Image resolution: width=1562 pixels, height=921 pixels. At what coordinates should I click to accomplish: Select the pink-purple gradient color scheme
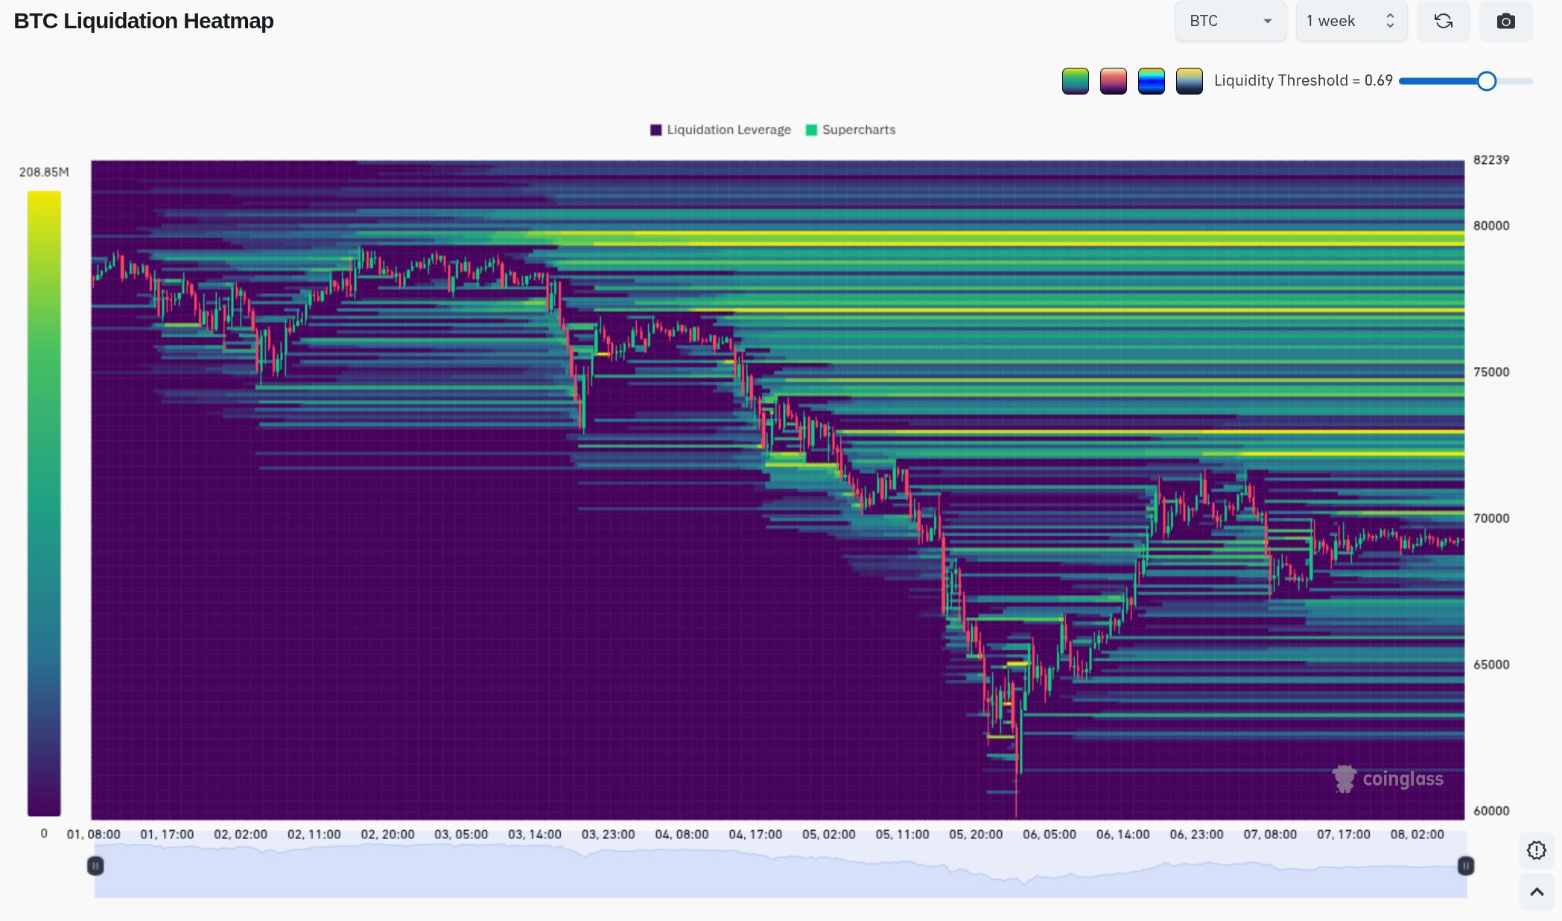(x=1113, y=81)
